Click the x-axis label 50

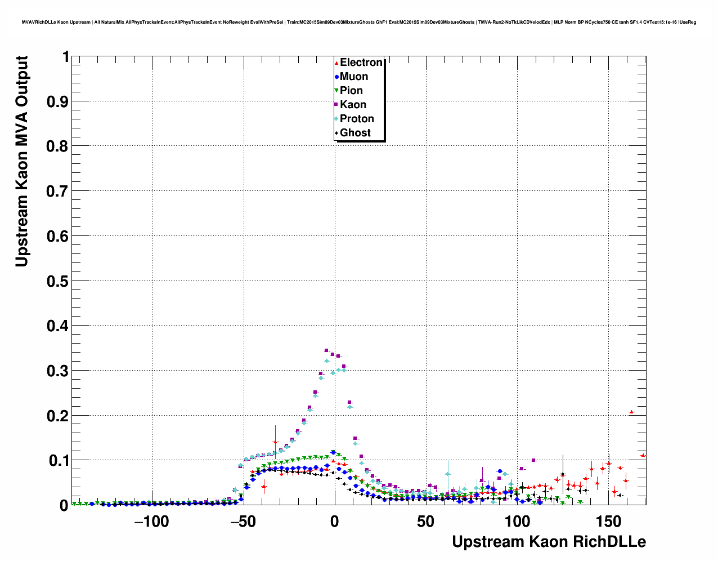pyautogui.click(x=426, y=521)
